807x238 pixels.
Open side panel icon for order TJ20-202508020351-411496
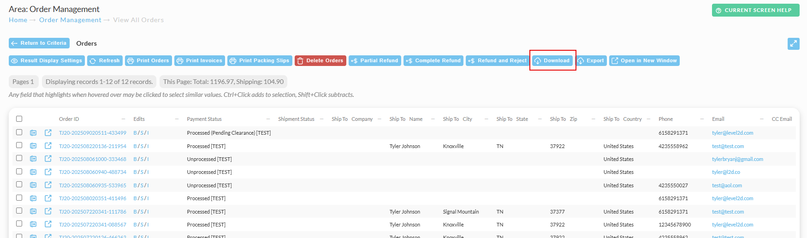[33, 198]
